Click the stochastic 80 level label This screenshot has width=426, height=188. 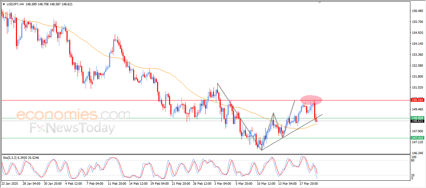tap(413, 160)
